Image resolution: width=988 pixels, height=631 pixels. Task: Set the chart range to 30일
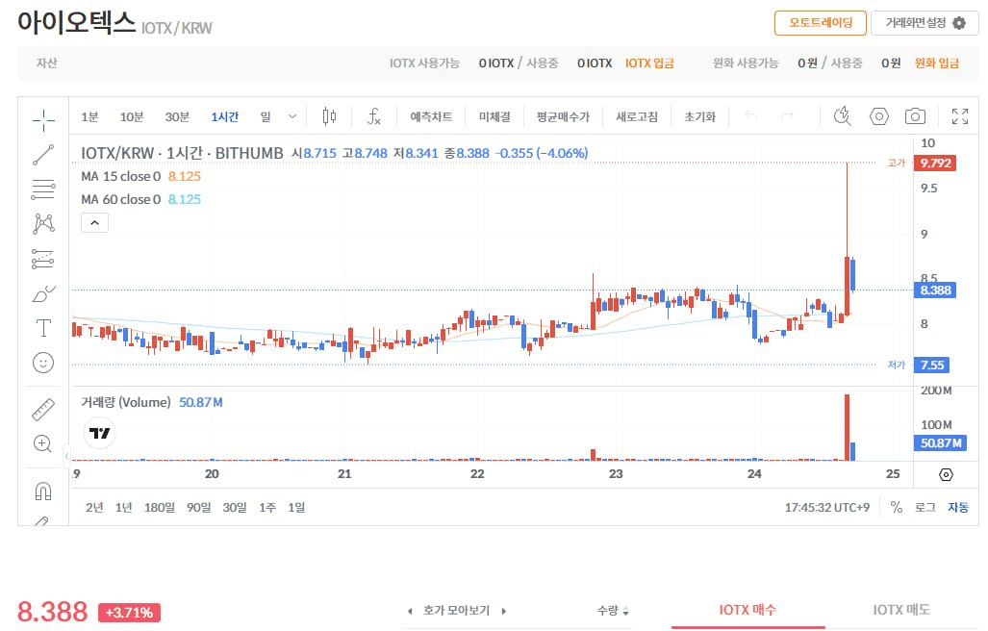point(235,507)
